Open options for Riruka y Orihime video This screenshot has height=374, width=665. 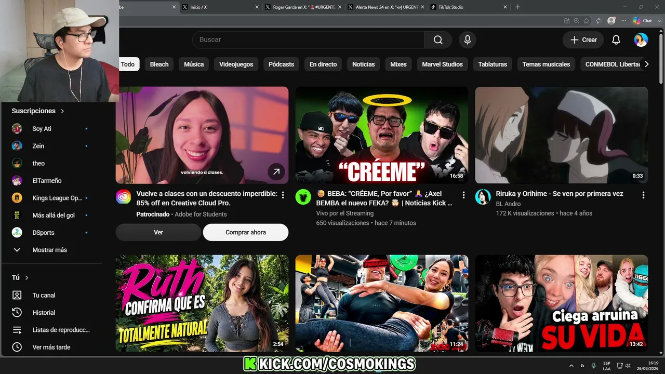(x=643, y=195)
